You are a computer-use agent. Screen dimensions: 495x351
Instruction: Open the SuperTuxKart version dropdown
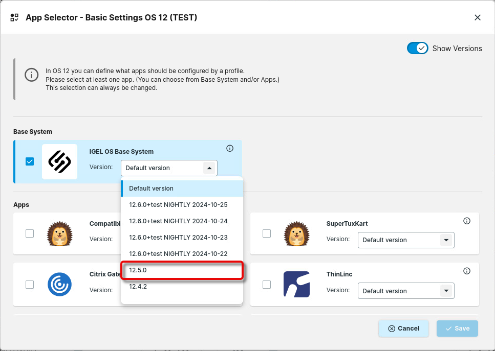(445, 240)
